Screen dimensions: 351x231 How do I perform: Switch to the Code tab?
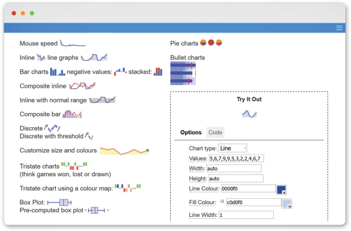click(215, 132)
